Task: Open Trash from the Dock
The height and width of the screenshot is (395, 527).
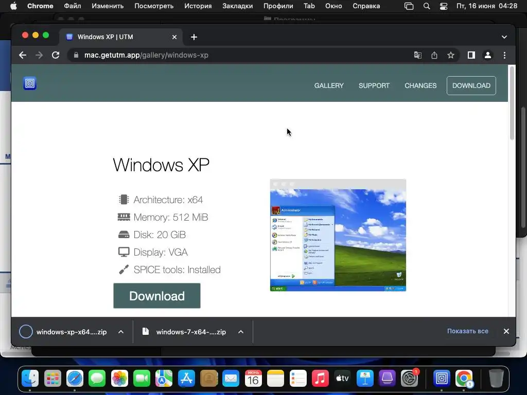Action: coord(496,379)
